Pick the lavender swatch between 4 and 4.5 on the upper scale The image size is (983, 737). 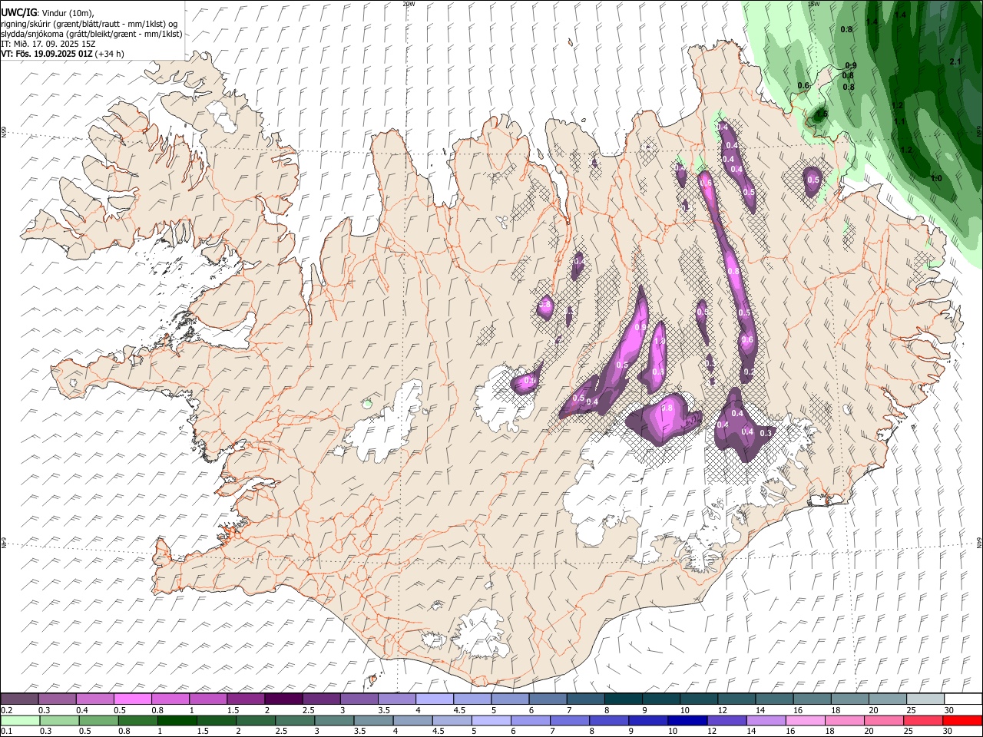(435, 699)
